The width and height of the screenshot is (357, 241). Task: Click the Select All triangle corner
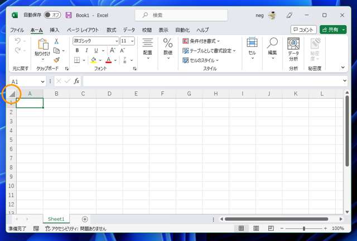(12, 94)
